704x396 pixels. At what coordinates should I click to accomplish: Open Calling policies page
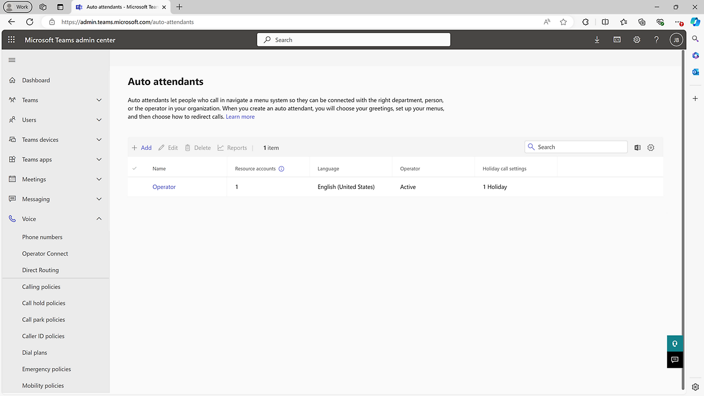pyautogui.click(x=41, y=287)
